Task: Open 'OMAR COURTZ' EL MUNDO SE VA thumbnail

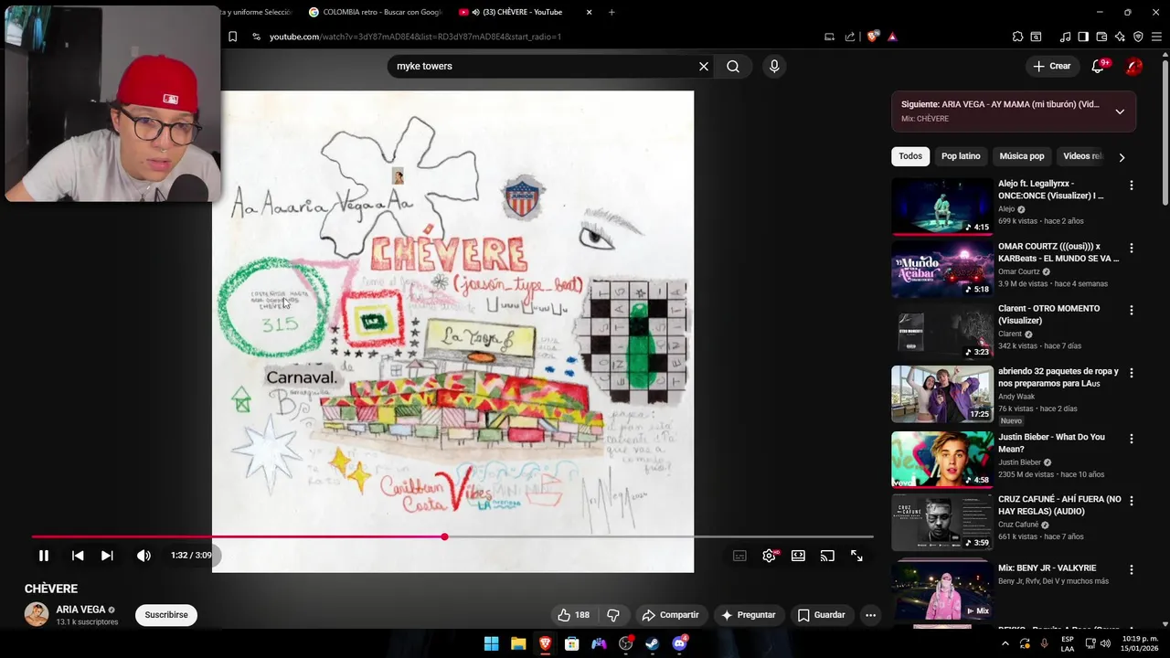Action: (942, 270)
